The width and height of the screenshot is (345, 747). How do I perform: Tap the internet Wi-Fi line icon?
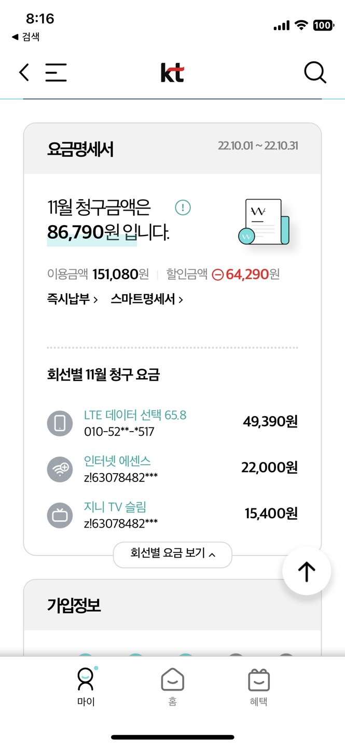point(60,469)
